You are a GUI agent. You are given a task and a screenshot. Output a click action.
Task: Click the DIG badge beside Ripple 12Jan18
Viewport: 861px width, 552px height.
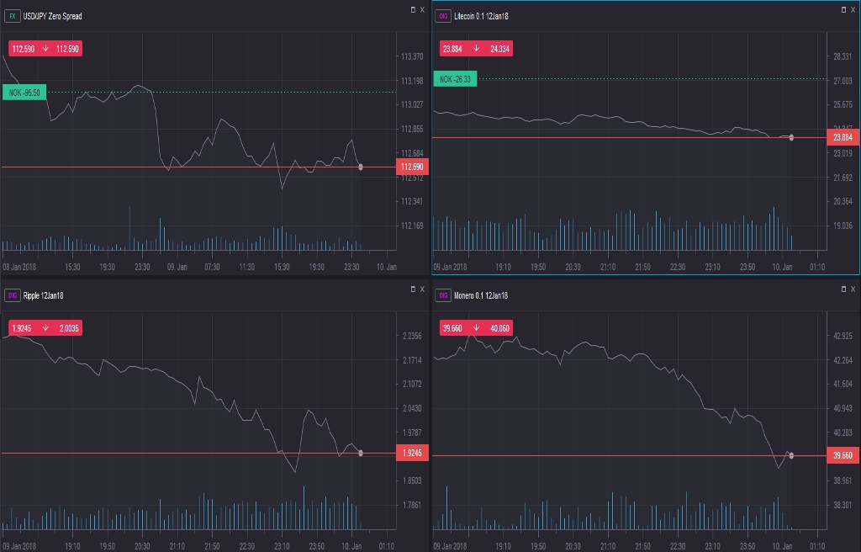(x=13, y=295)
